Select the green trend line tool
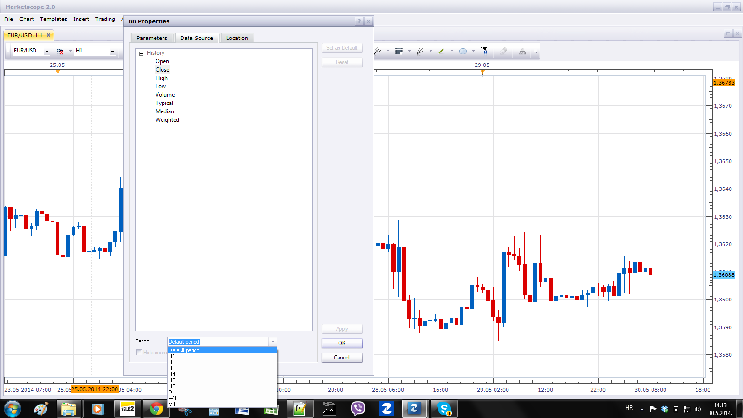This screenshot has width=743, height=418. (x=441, y=51)
